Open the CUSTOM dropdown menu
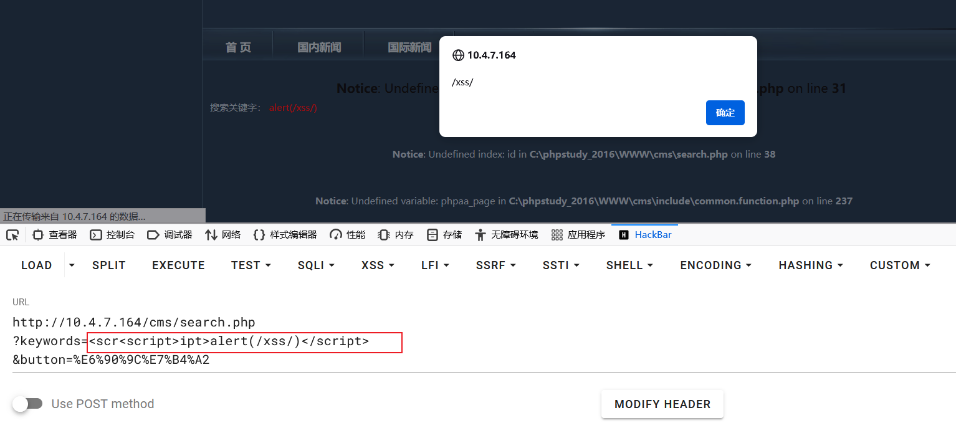Screen dimensions: 956x438 click(x=900, y=265)
